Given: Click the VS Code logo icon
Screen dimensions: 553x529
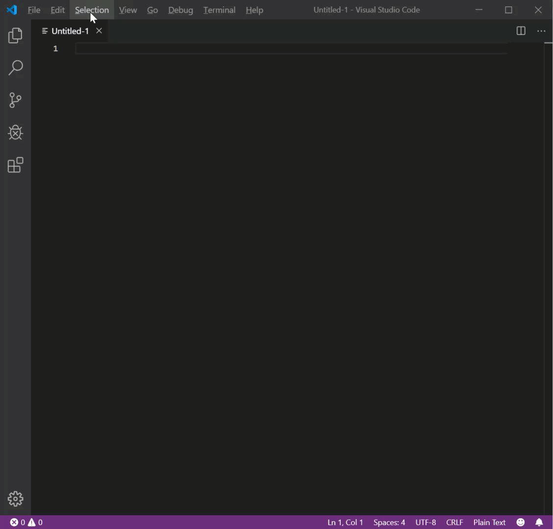Looking at the screenshot, I should (12, 10).
